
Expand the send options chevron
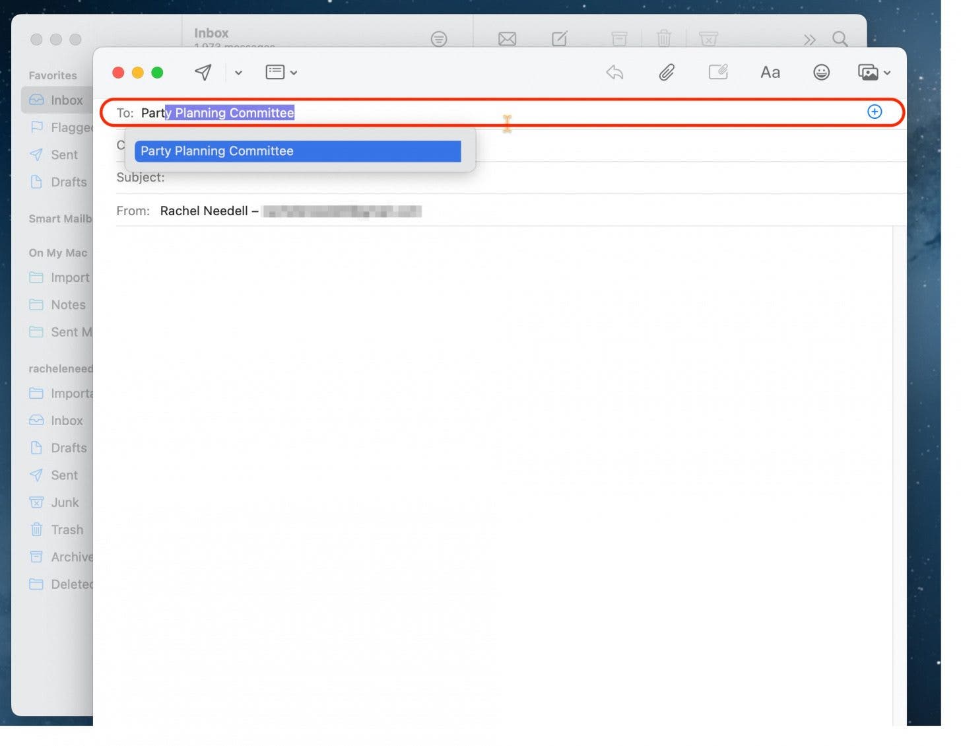238,73
